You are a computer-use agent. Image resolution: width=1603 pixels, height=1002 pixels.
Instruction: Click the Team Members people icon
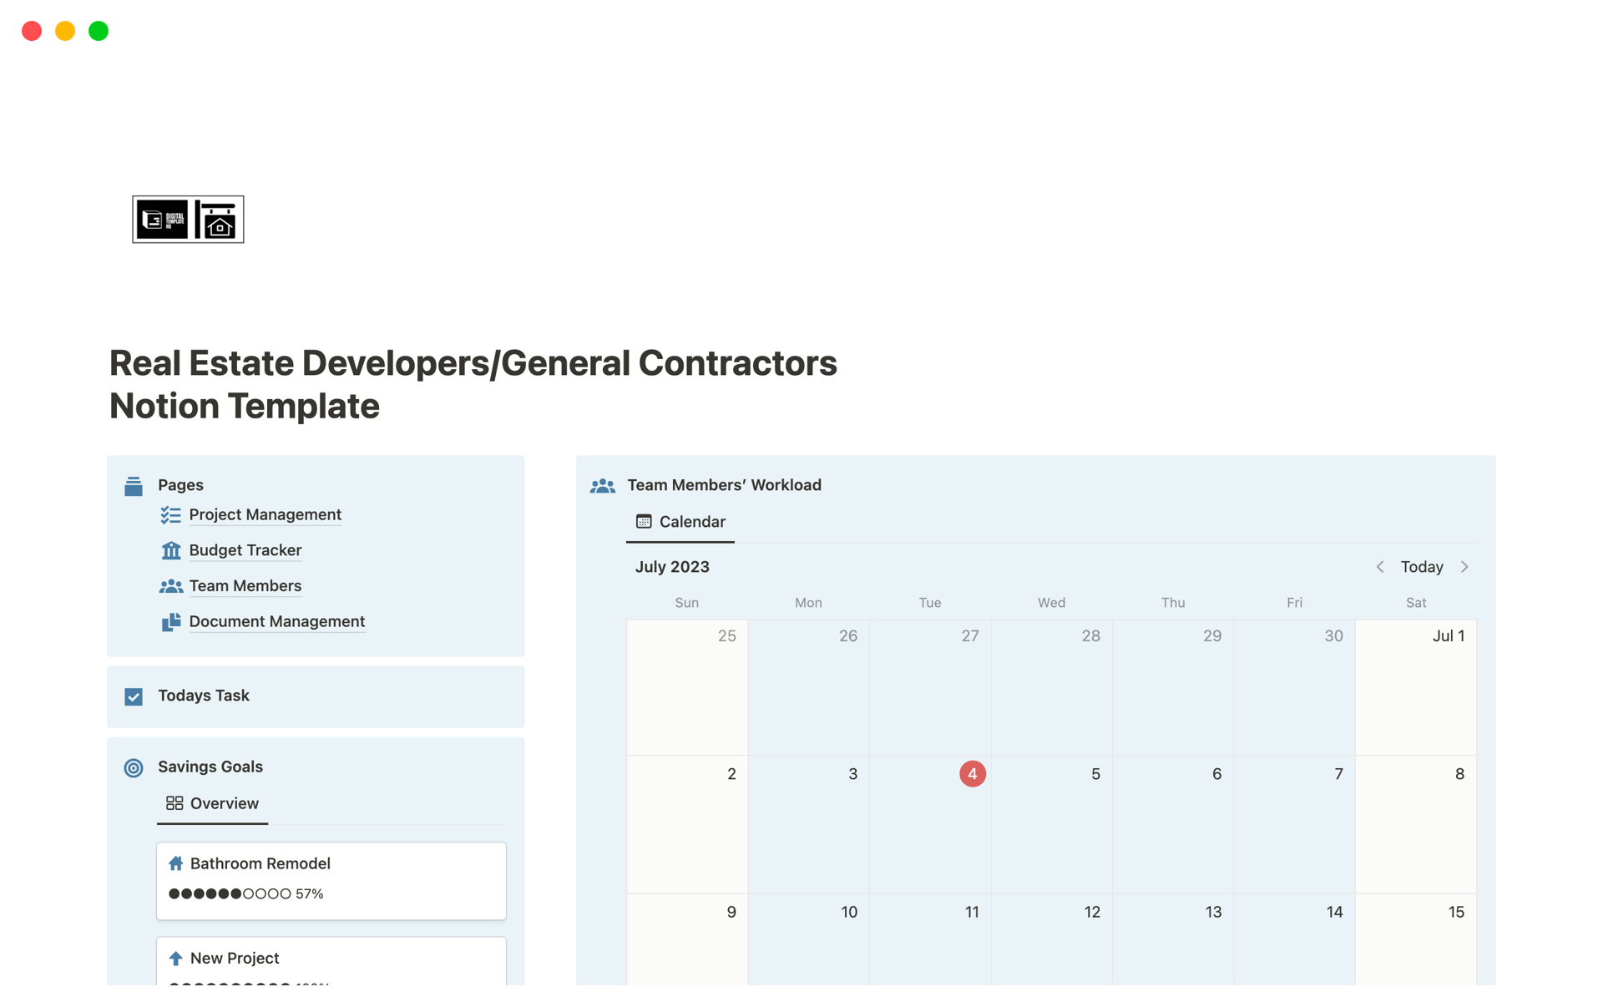pyautogui.click(x=170, y=586)
